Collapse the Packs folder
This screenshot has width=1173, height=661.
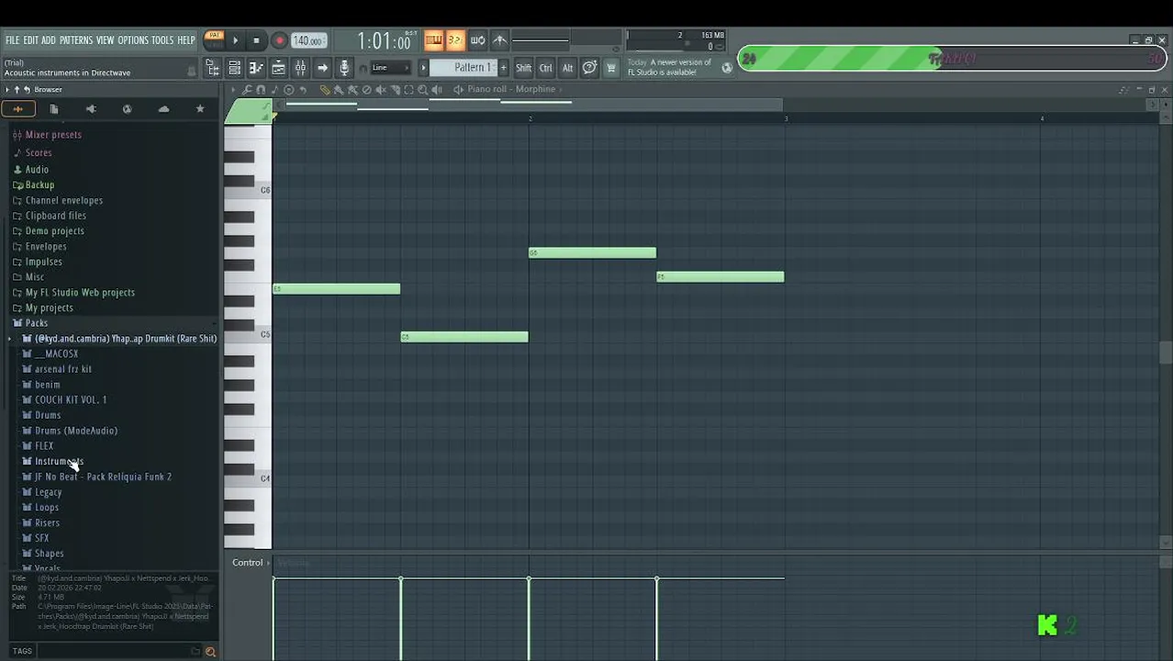[37, 323]
